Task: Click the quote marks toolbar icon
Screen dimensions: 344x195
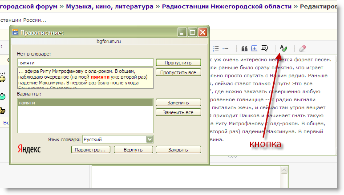Action: coord(244,48)
